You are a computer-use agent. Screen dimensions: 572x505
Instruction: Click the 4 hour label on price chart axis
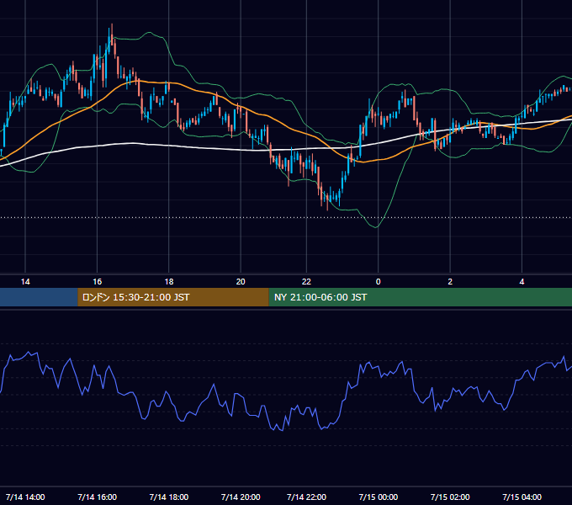522,282
